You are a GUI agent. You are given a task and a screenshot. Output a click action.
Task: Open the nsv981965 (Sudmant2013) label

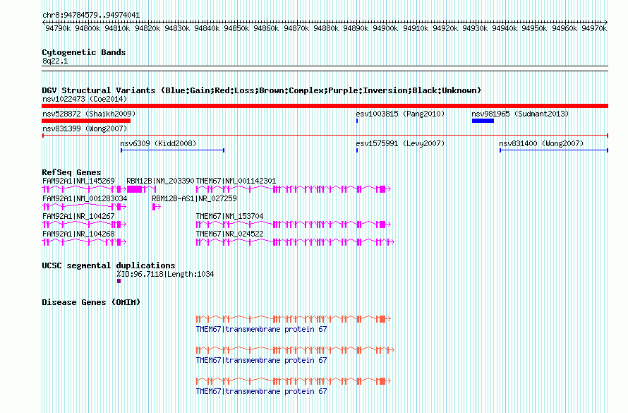pos(520,114)
